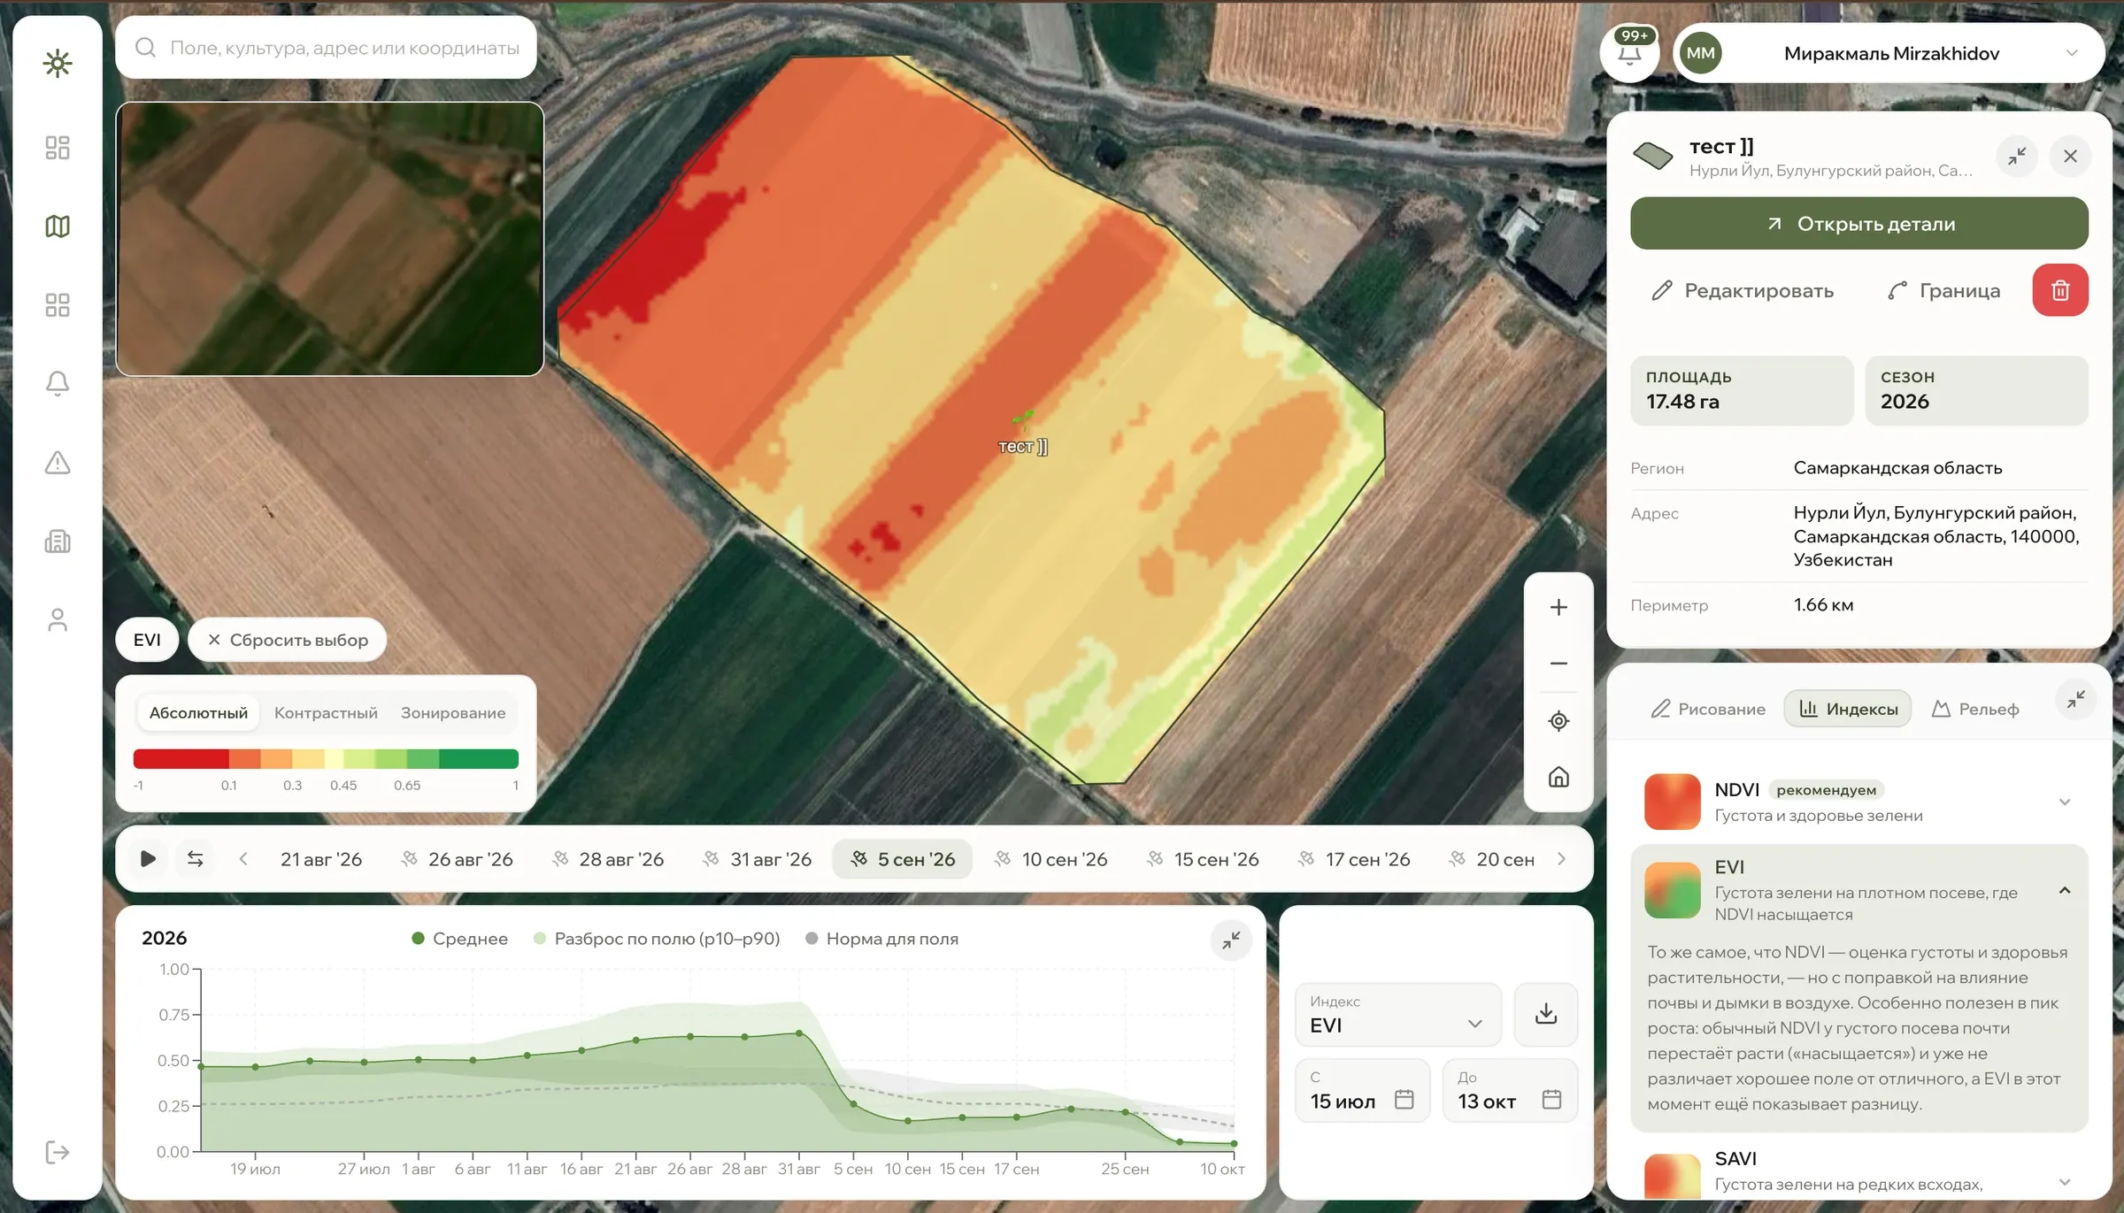Click the sun logo icon
This screenshot has height=1213, width=2124.
click(x=58, y=63)
